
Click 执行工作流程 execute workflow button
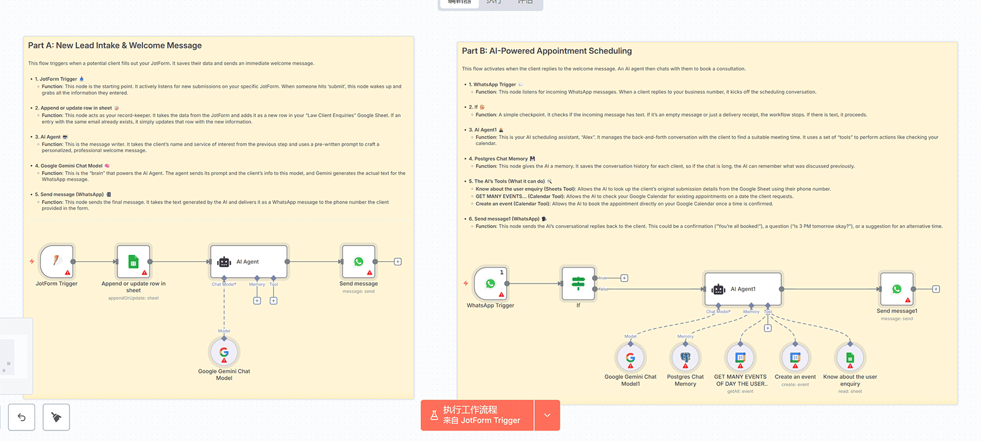coord(477,415)
